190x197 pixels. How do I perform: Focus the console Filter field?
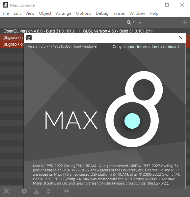point(137,23)
